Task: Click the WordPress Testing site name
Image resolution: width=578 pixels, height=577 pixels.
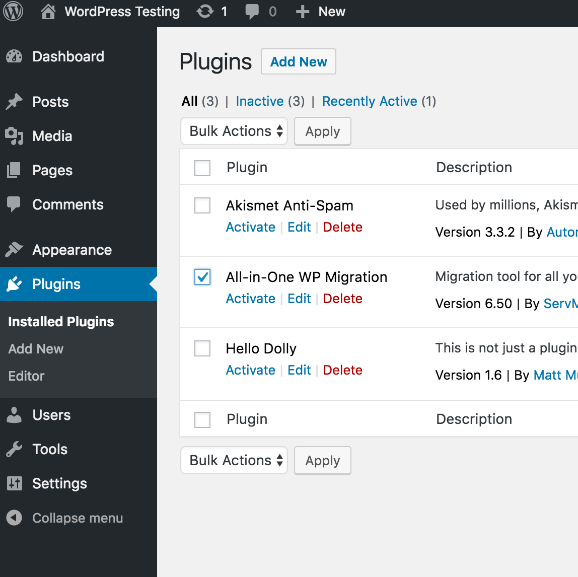Action: pos(122,12)
